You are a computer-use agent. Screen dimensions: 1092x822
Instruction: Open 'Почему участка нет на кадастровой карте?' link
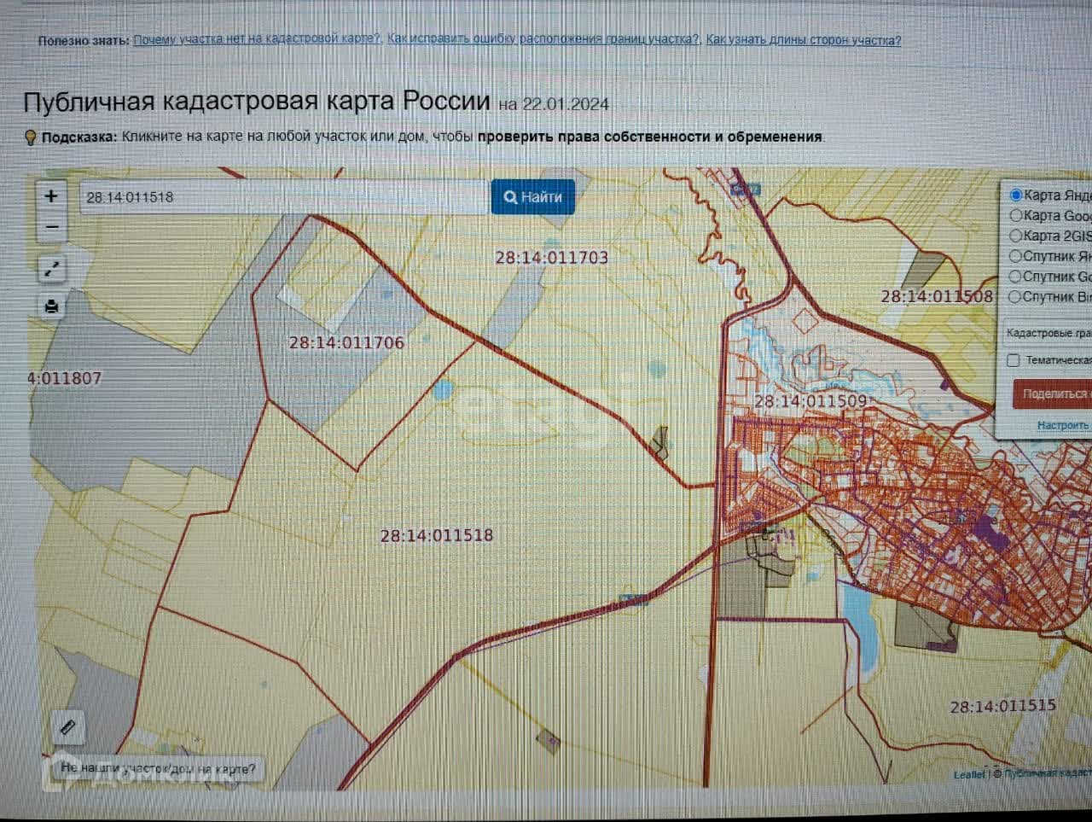258,39
